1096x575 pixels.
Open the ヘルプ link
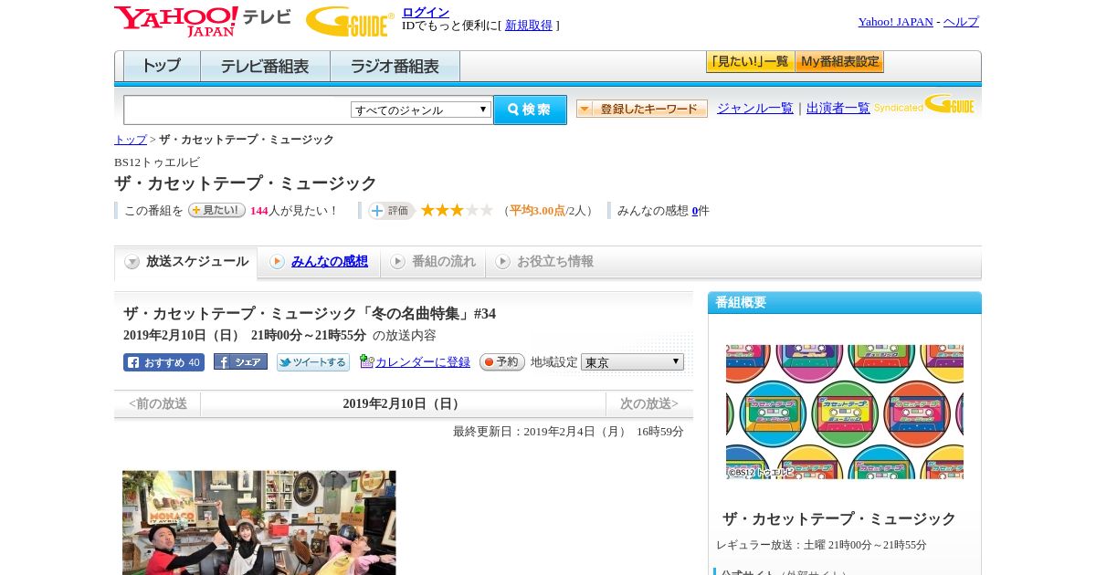961,22
